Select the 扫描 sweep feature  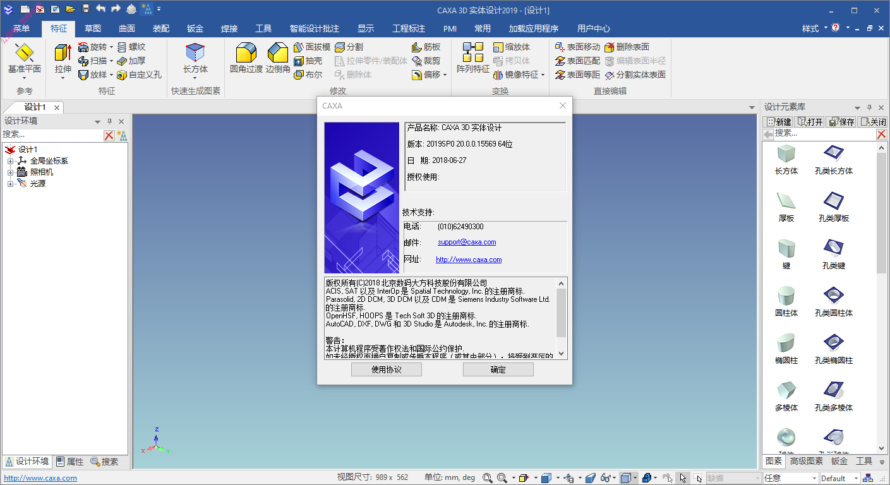(92, 61)
